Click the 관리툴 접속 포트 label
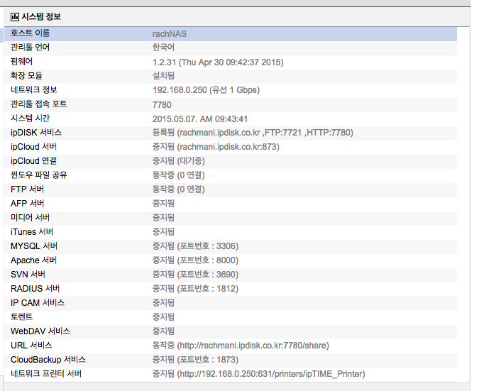 click(x=39, y=104)
